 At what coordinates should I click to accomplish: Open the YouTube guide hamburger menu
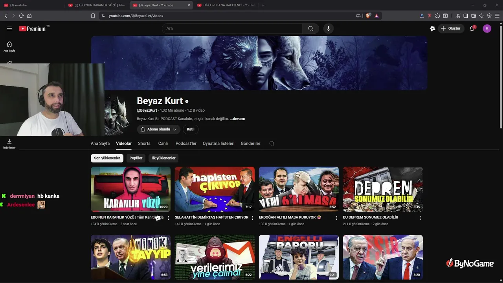[9, 28]
